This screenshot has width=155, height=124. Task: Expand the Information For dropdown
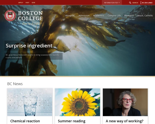(112, 3)
